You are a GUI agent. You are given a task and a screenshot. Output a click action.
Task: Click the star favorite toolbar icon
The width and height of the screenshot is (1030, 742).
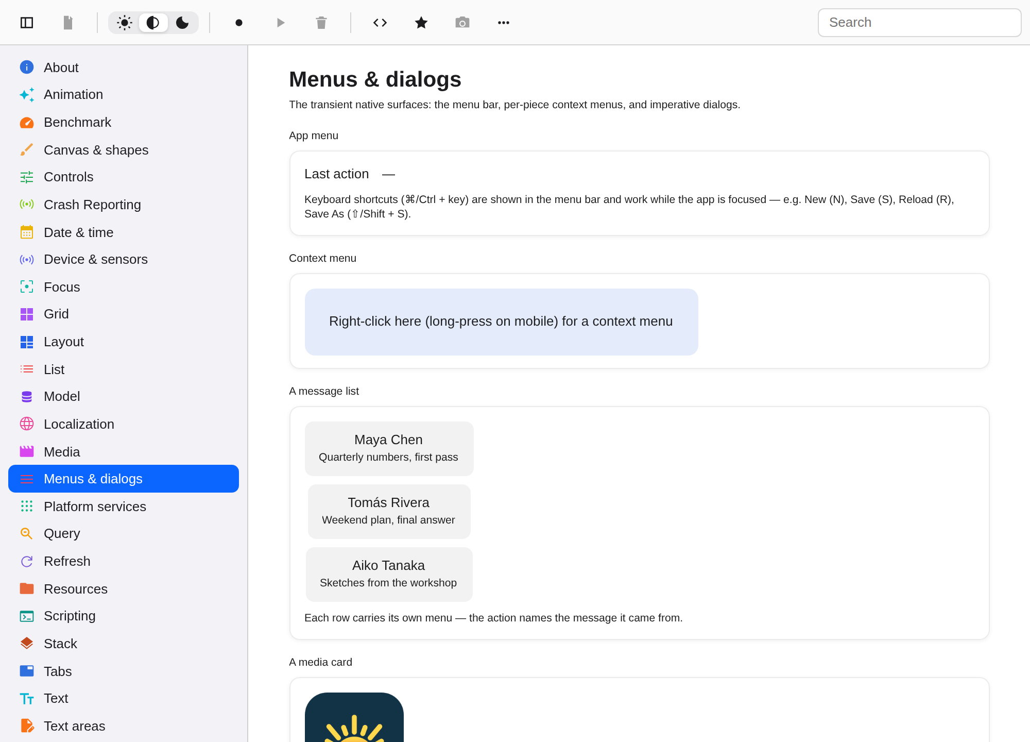point(421,23)
